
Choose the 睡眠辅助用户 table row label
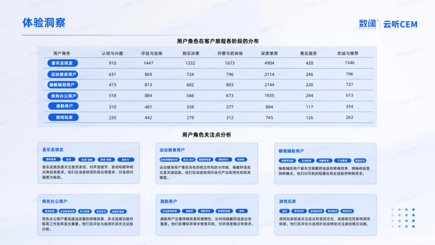click(62, 85)
